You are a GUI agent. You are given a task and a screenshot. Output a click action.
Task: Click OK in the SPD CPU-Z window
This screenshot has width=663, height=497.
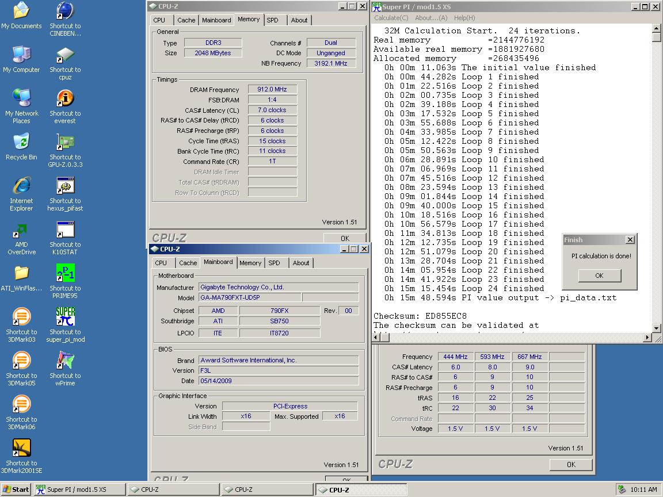(x=571, y=464)
